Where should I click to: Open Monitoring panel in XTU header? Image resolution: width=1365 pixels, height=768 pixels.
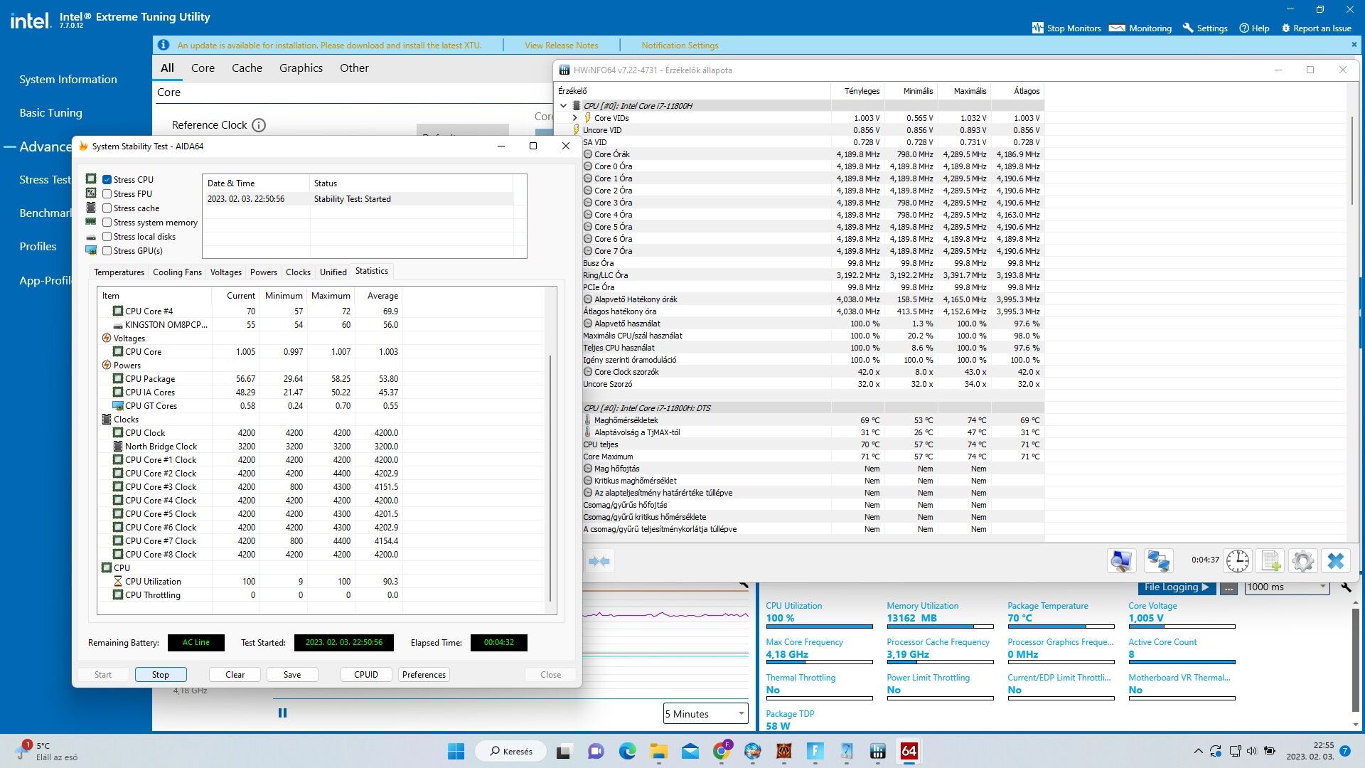[1140, 28]
